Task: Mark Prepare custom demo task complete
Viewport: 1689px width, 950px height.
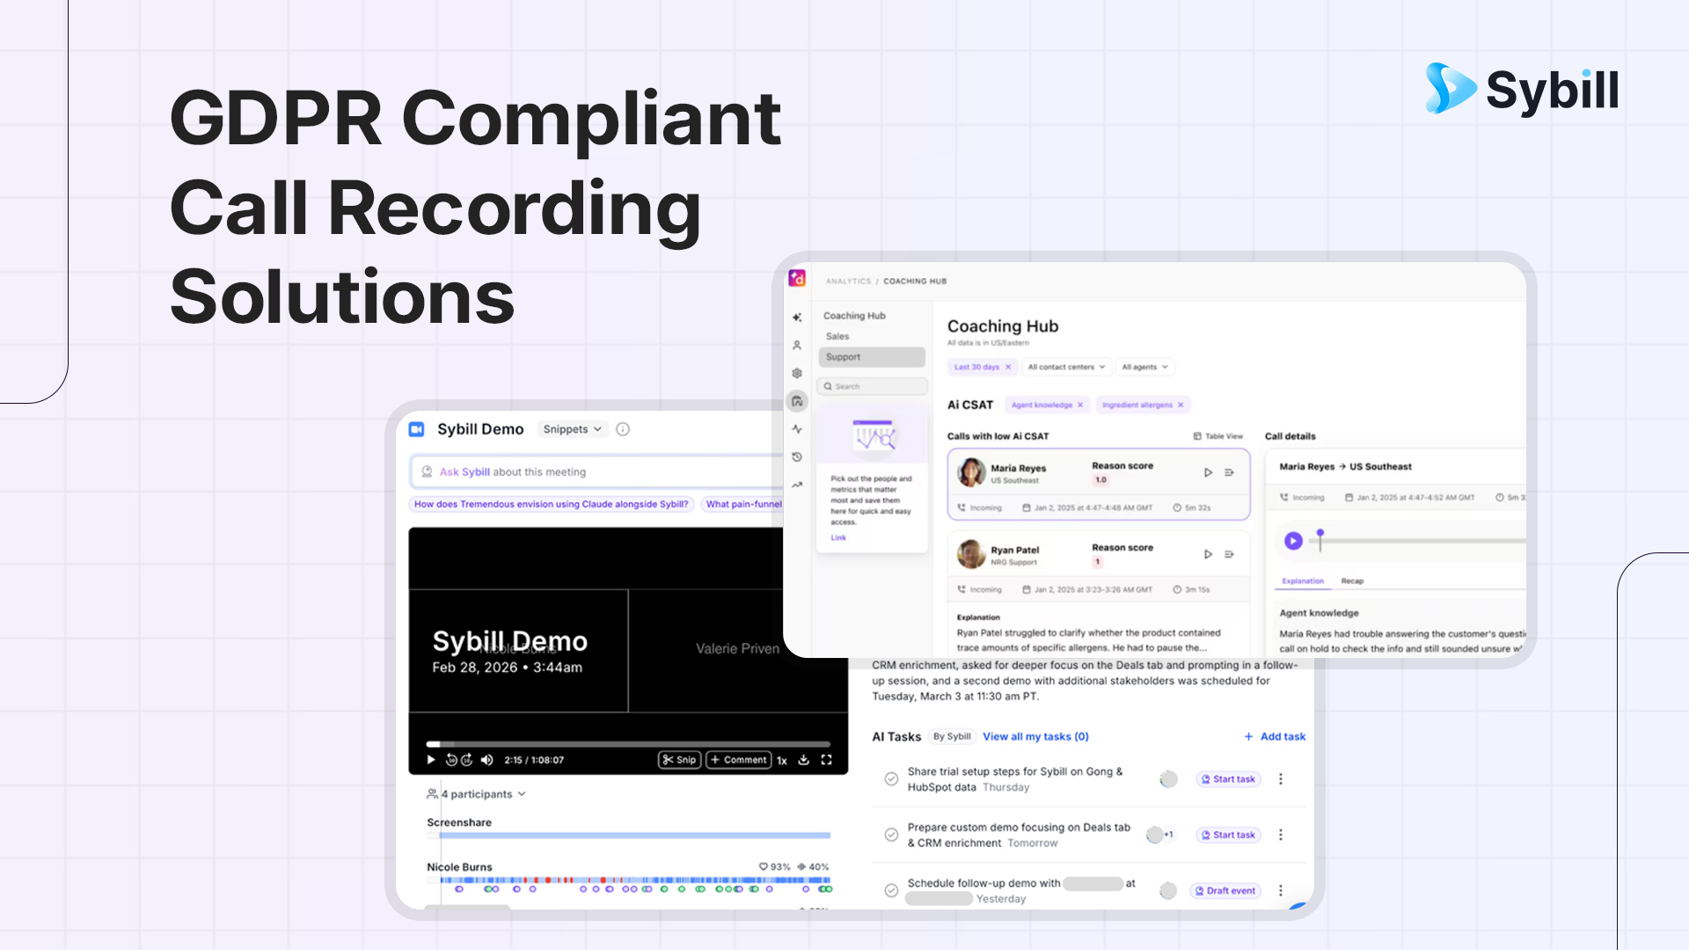Action: coord(891,835)
